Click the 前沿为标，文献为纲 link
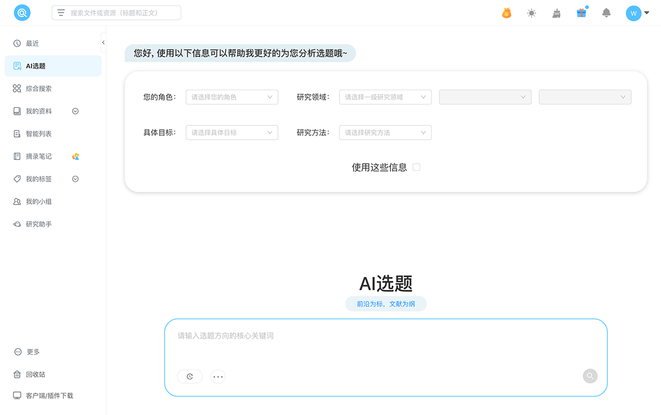Image resolution: width=661 pixels, height=415 pixels. tap(386, 303)
